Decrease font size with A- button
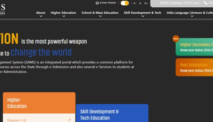 135,3
